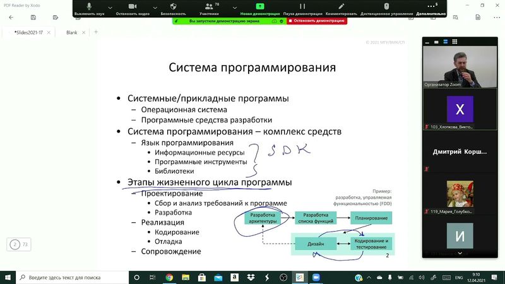Click the shield icon in green share bar
This screenshot has height=284, width=505.
pos(282,21)
